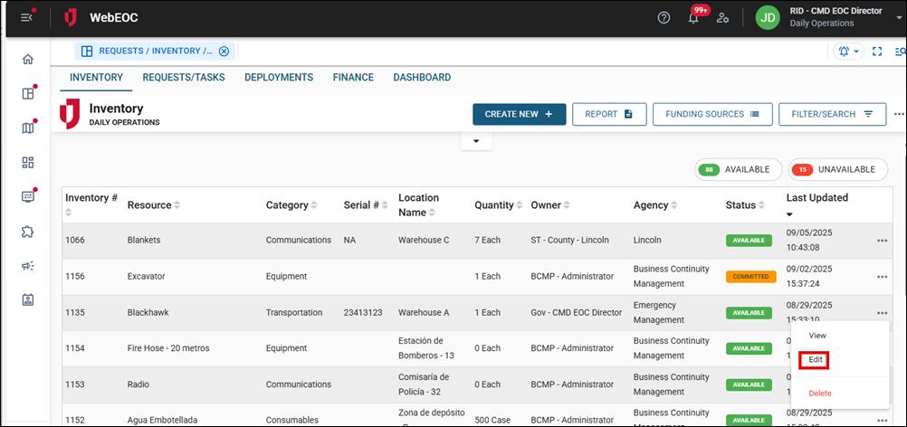Select Edit from the context menu

816,360
